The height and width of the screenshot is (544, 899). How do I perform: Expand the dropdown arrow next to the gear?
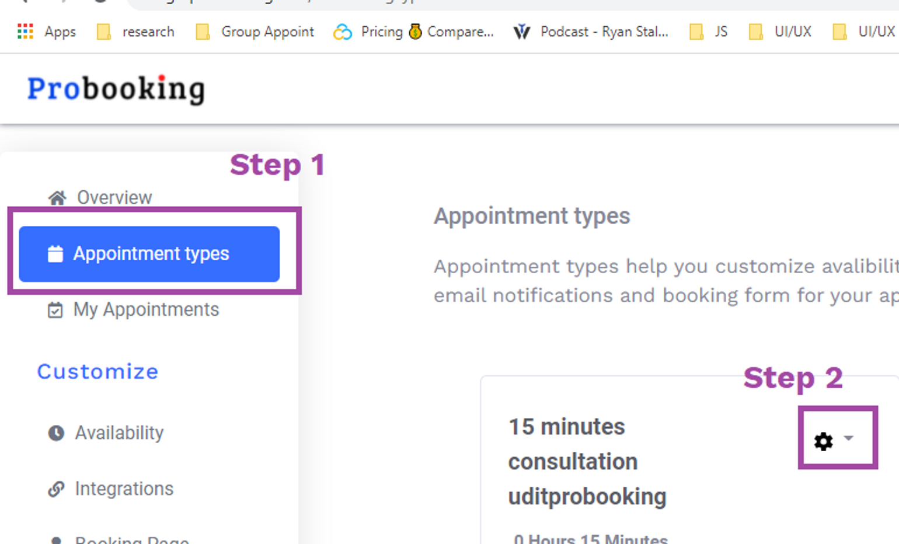849,438
